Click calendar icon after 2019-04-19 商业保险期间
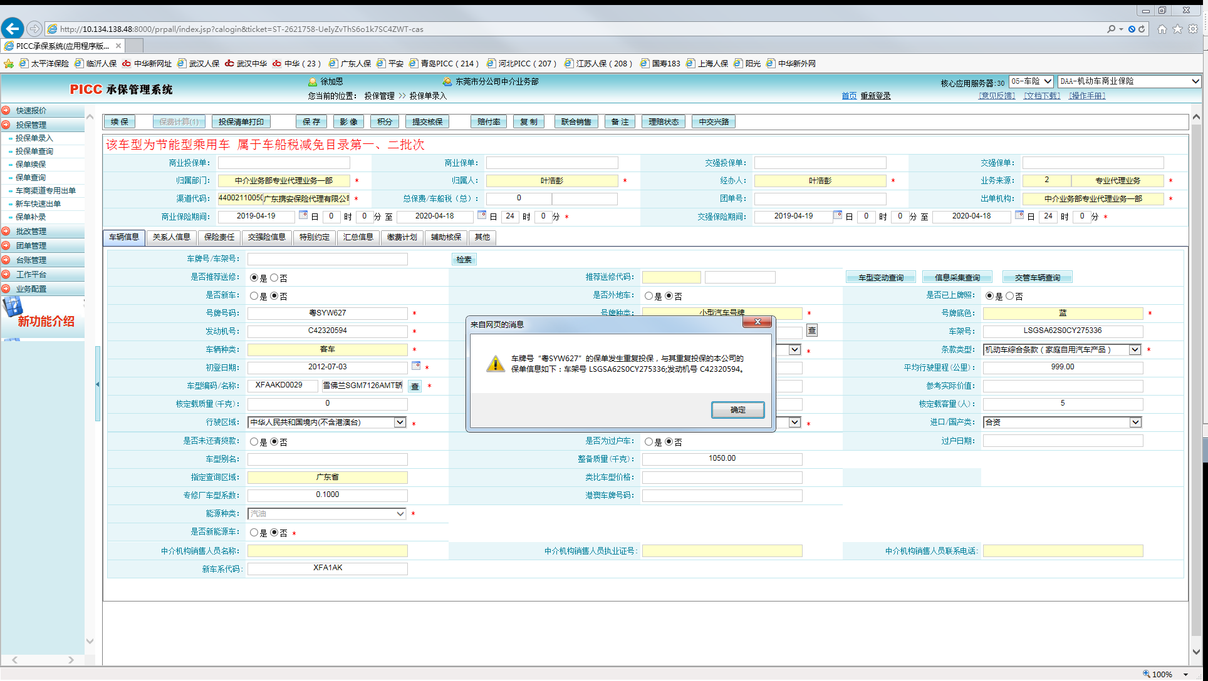 tap(303, 215)
